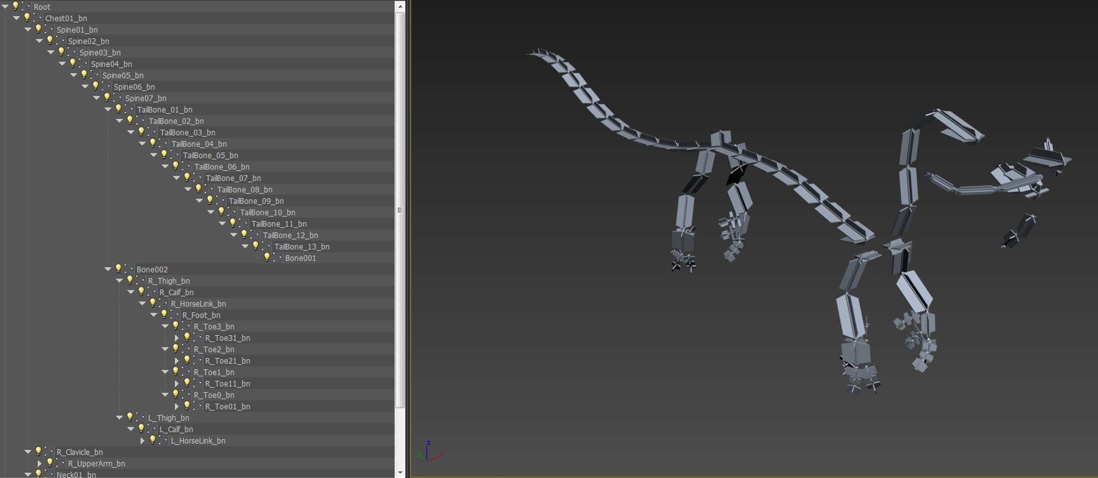
Task: Toggle L_Calf_bn lightbulb visibility
Action: click(141, 429)
